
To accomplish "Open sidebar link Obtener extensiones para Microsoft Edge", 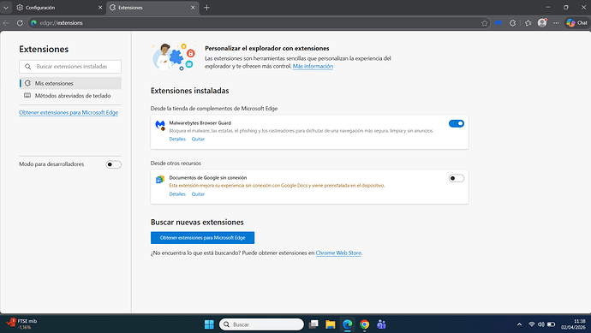I will [x=69, y=113].
